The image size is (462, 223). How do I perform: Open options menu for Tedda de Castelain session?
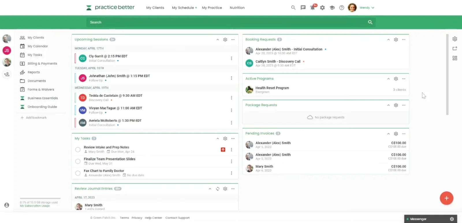[x=231, y=98]
